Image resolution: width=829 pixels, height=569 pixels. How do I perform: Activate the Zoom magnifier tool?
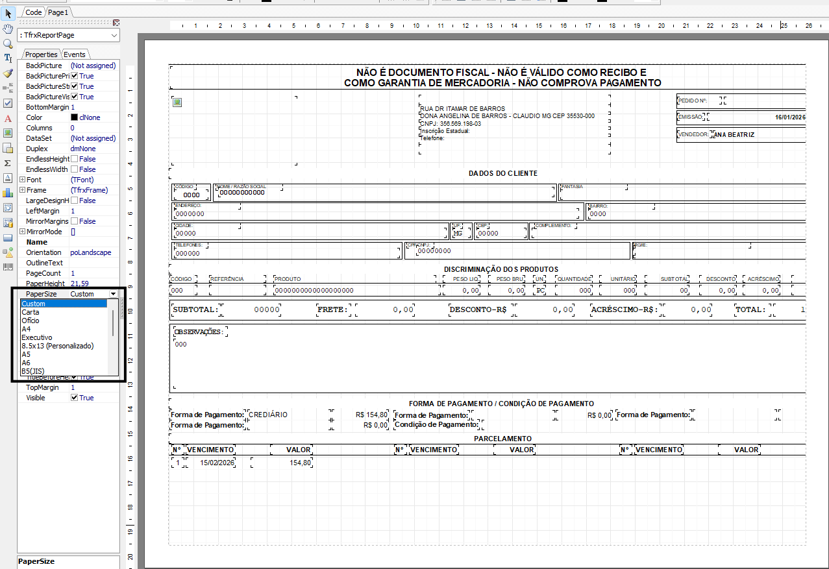(x=8, y=43)
